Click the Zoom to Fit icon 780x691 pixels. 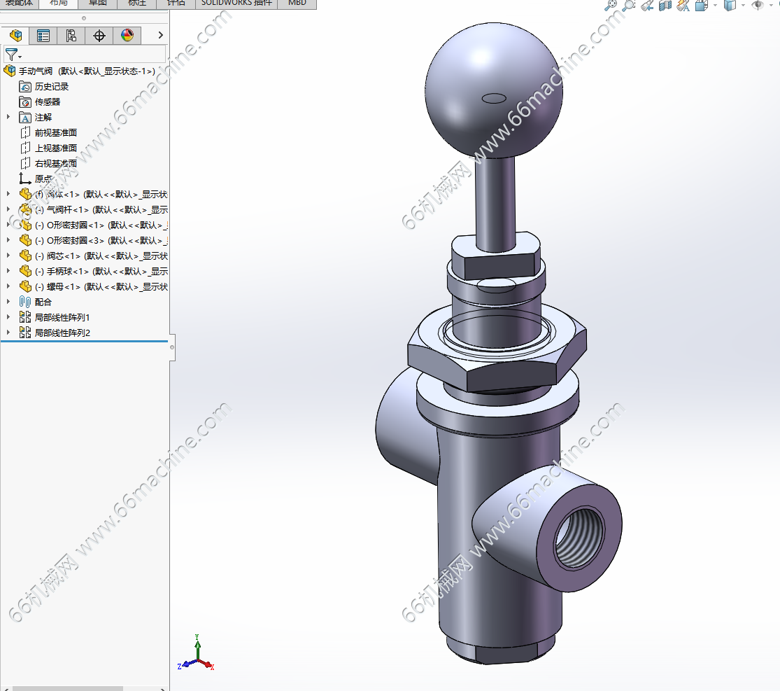[x=611, y=5]
